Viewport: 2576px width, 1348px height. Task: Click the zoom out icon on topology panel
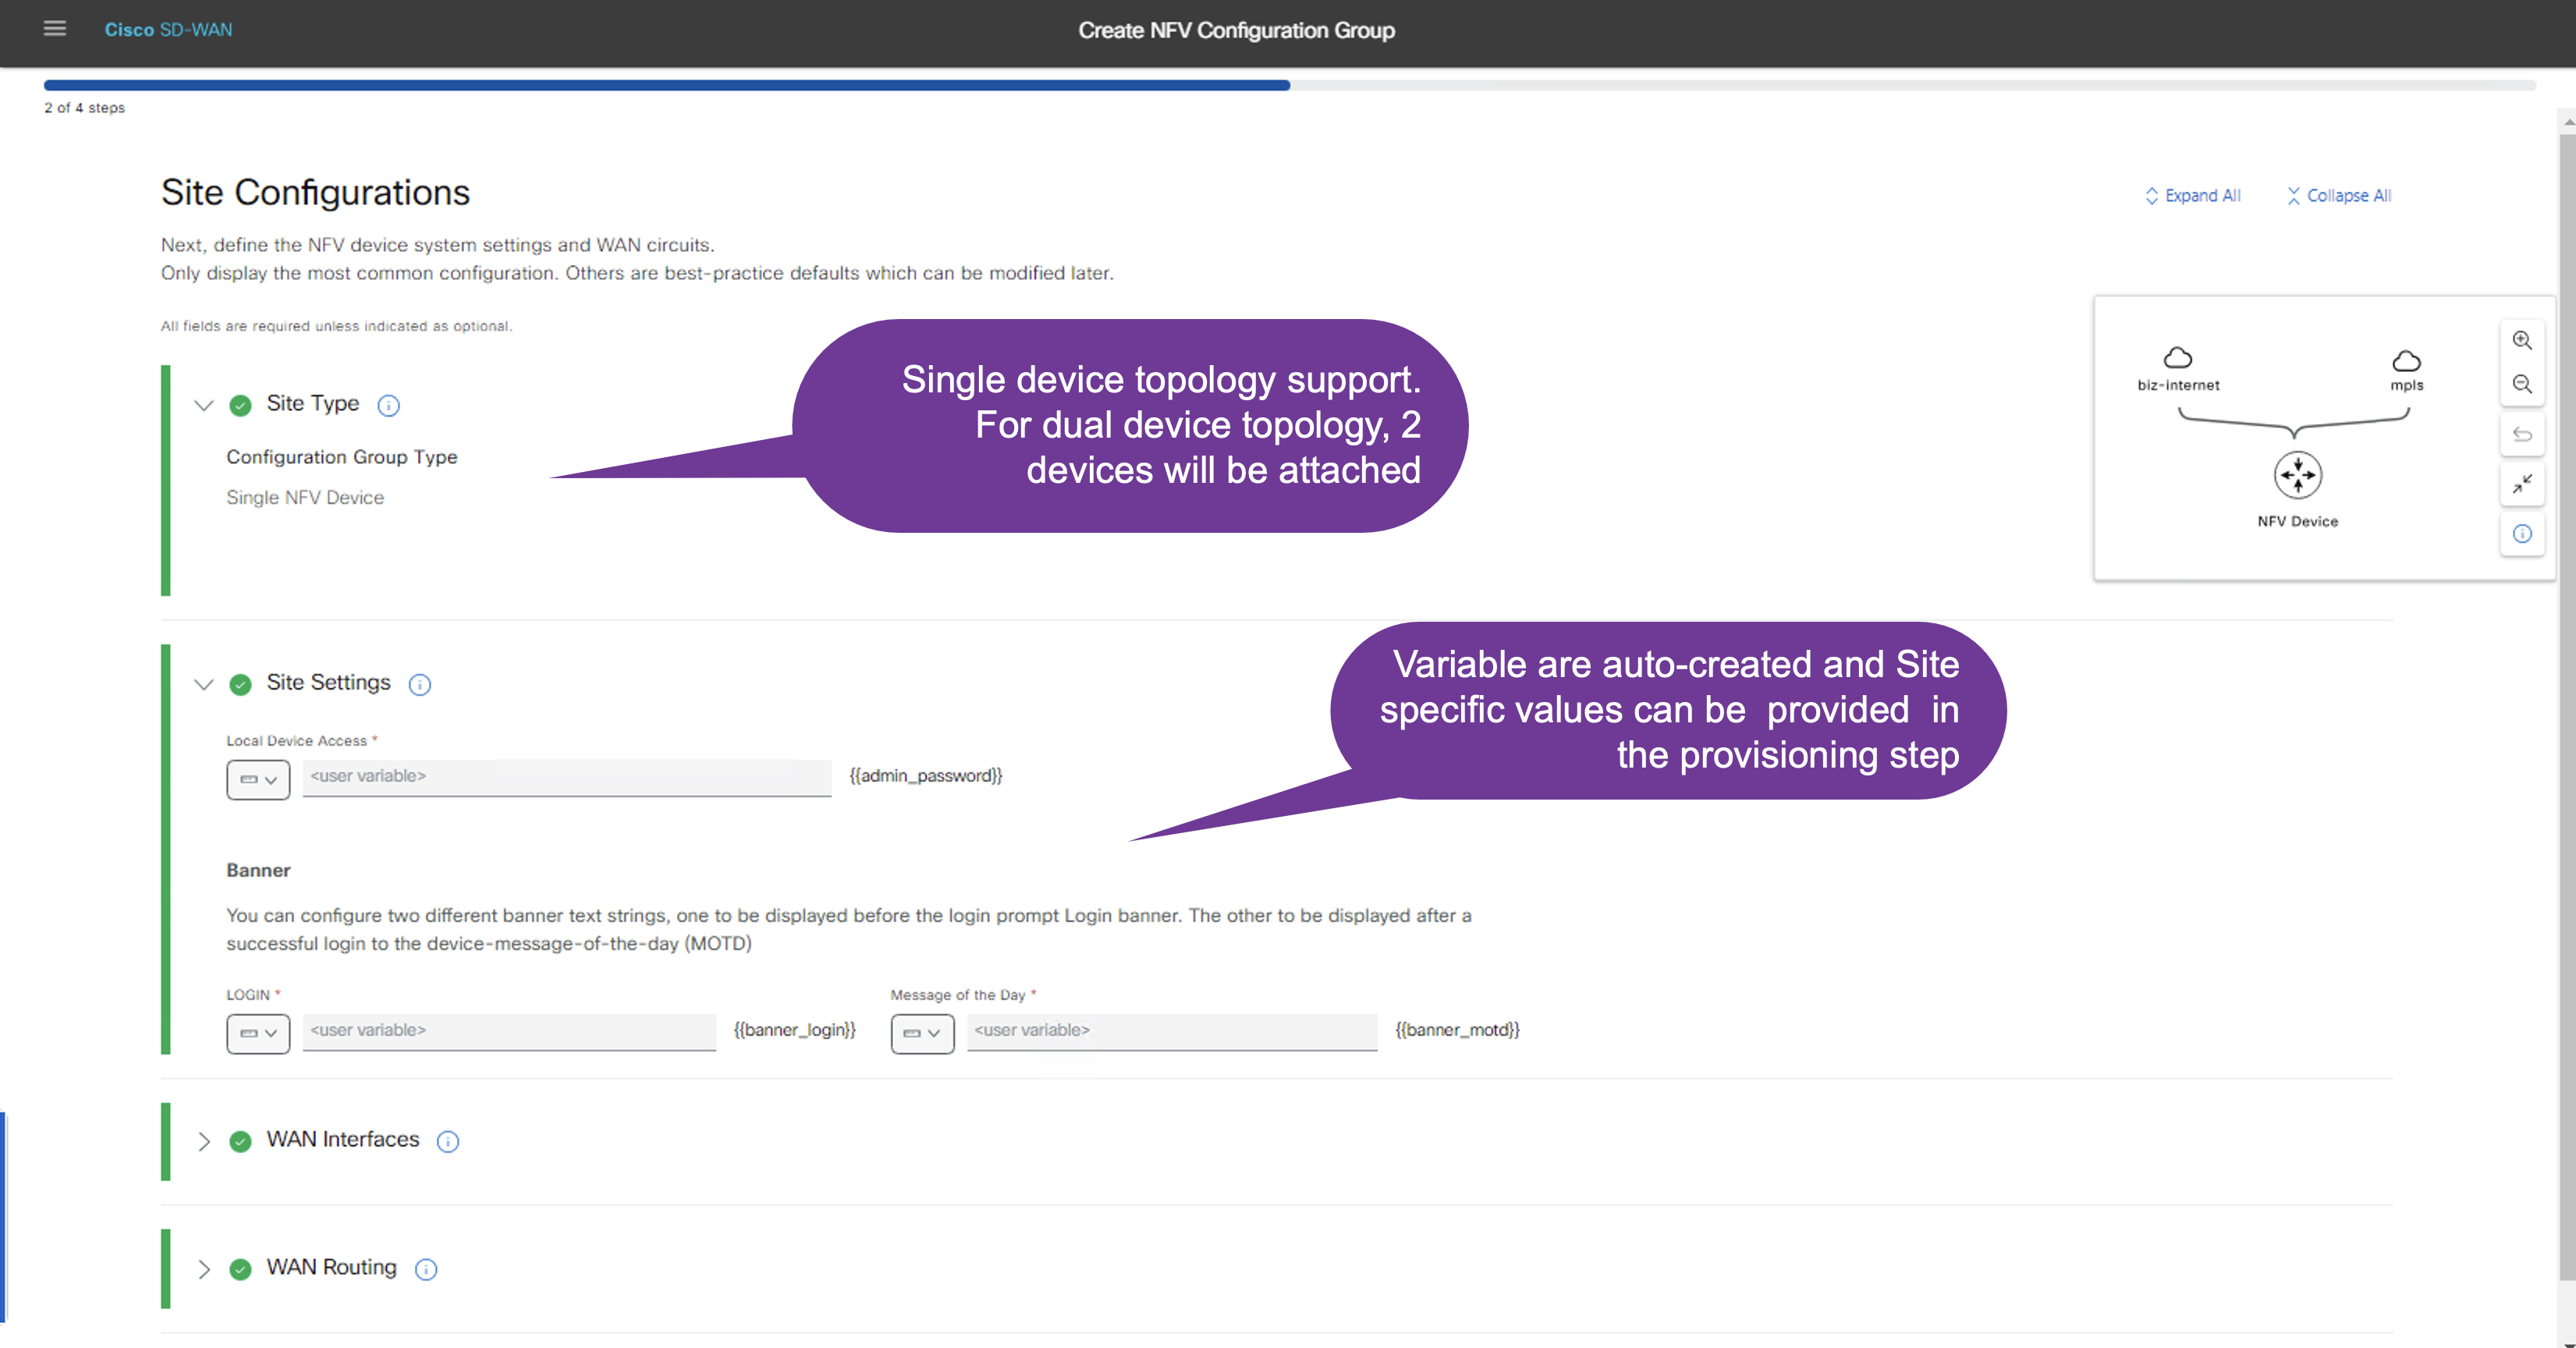[x=2522, y=384]
